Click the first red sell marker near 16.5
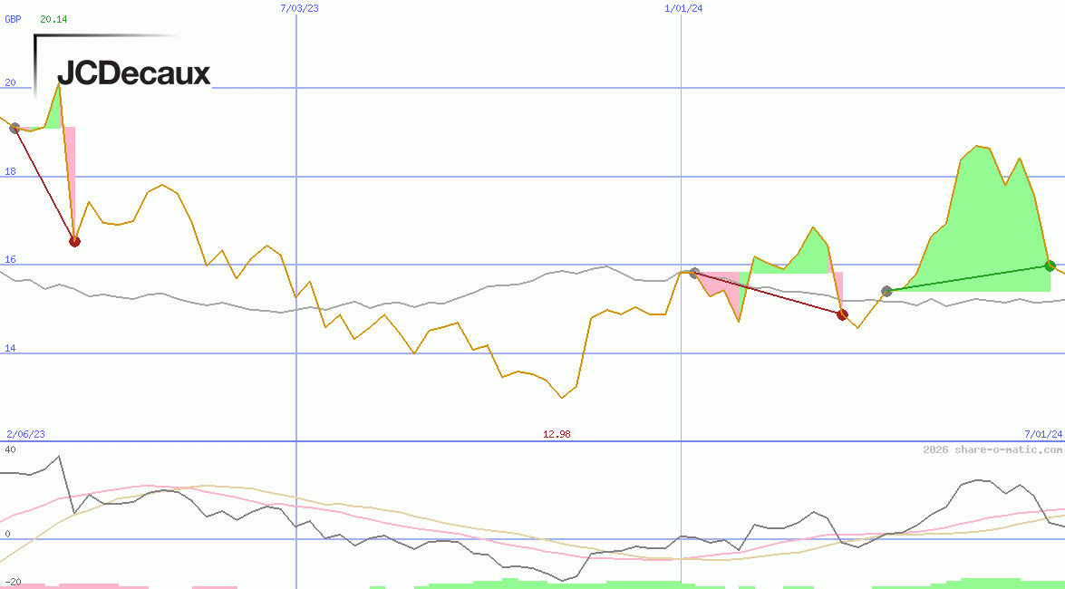 [x=74, y=241]
